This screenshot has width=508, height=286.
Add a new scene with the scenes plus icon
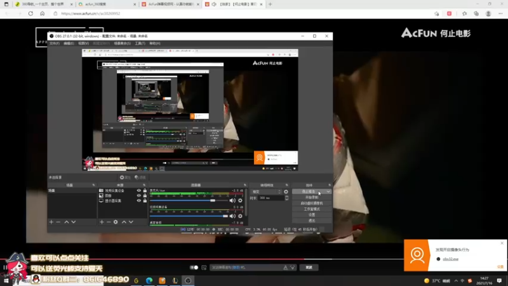(51, 222)
